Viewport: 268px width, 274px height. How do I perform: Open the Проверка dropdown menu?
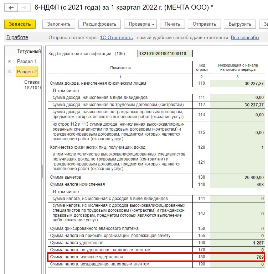pos(140,24)
